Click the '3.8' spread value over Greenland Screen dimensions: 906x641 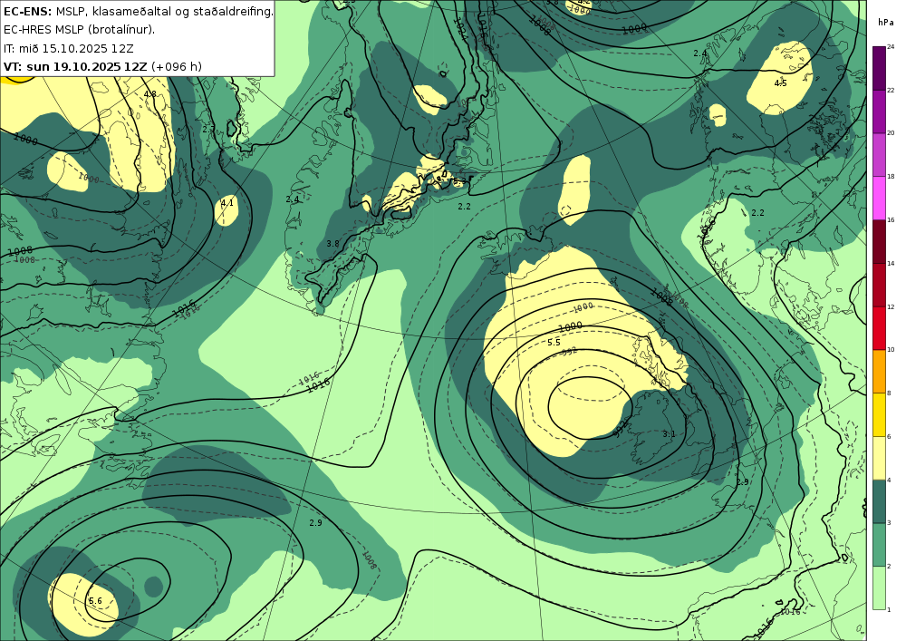[x=333, y=243]
